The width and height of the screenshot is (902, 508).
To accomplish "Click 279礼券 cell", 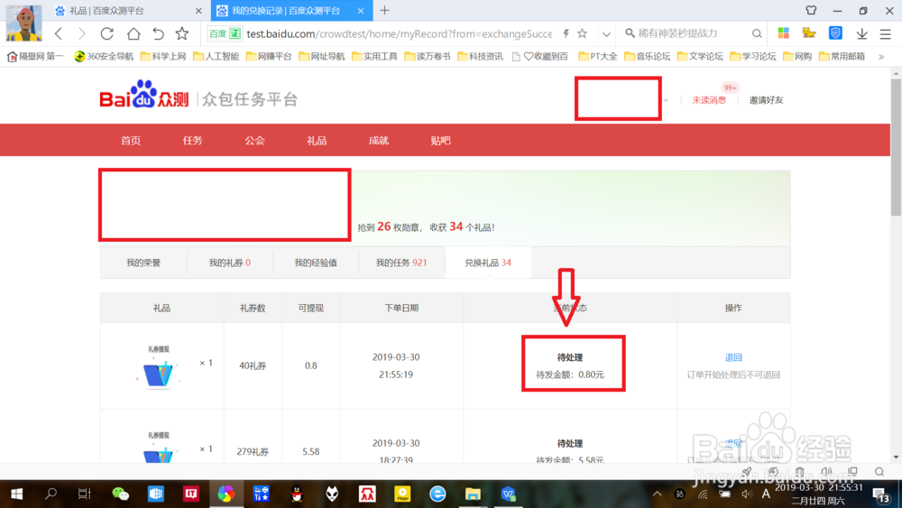I will [x=253, y=452].
